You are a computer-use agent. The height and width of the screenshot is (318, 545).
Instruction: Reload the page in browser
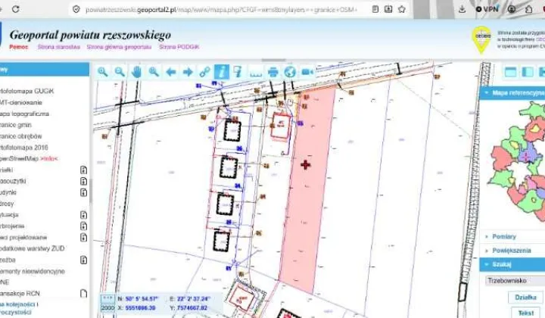[16, 9]
